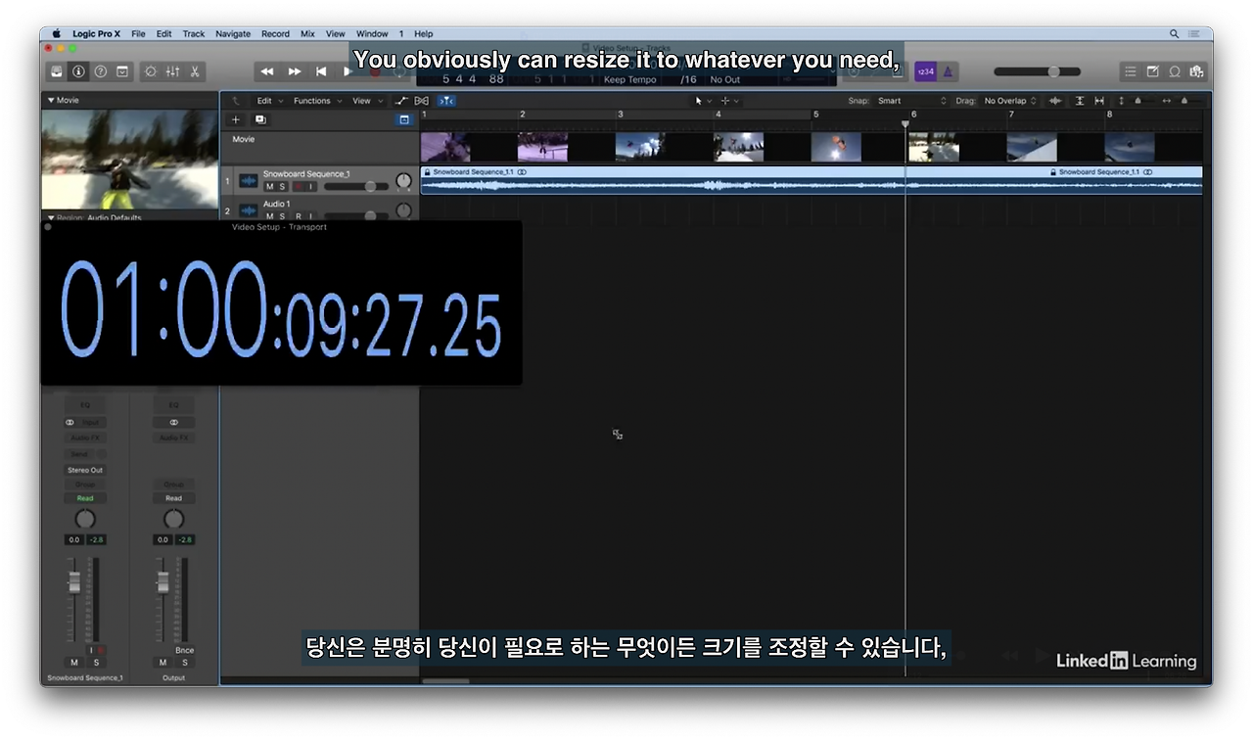Open the tracks area Functions menu
Viewport: 1253px width, 740px height.
(x=317, y=101)
